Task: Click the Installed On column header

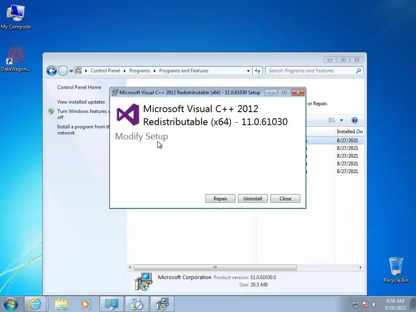Action: pos(349,131)
